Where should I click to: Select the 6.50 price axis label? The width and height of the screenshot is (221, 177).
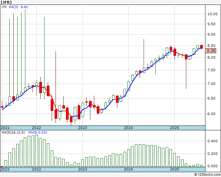point(211,98)
